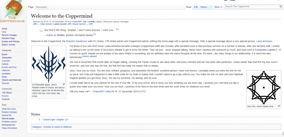Screen dimensions: 284x137
Task: Click the [1] citation reference
Action: coord(95,34)
